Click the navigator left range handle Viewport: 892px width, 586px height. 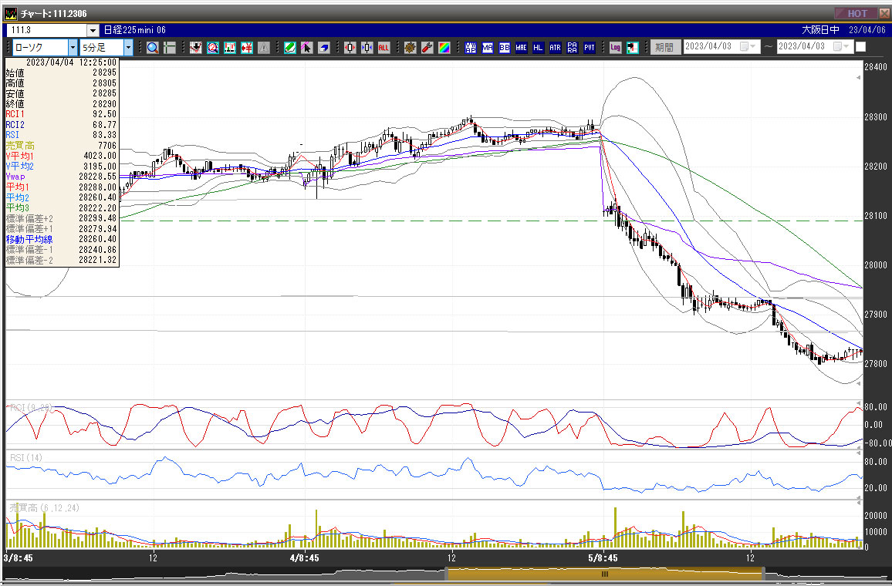[447, 574]
